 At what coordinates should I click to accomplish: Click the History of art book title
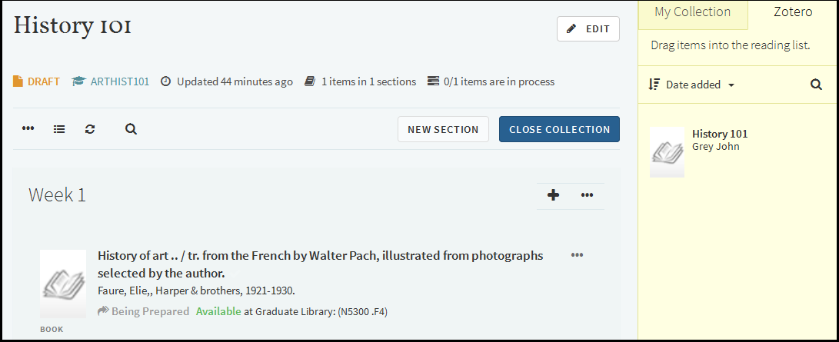point(320,264)
